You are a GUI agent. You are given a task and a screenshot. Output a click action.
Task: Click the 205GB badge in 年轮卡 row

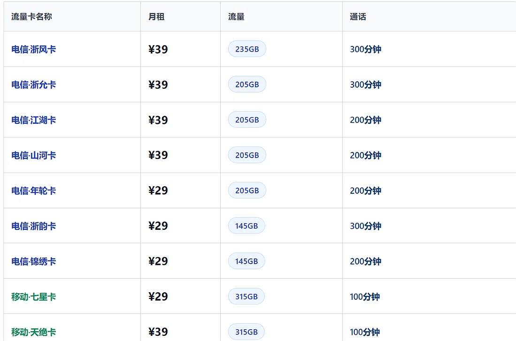click(x=247, y=190)
